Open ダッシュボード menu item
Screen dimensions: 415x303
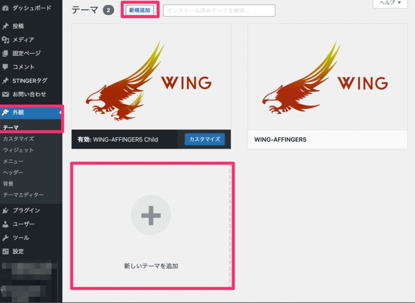click(x=32, y=8)
